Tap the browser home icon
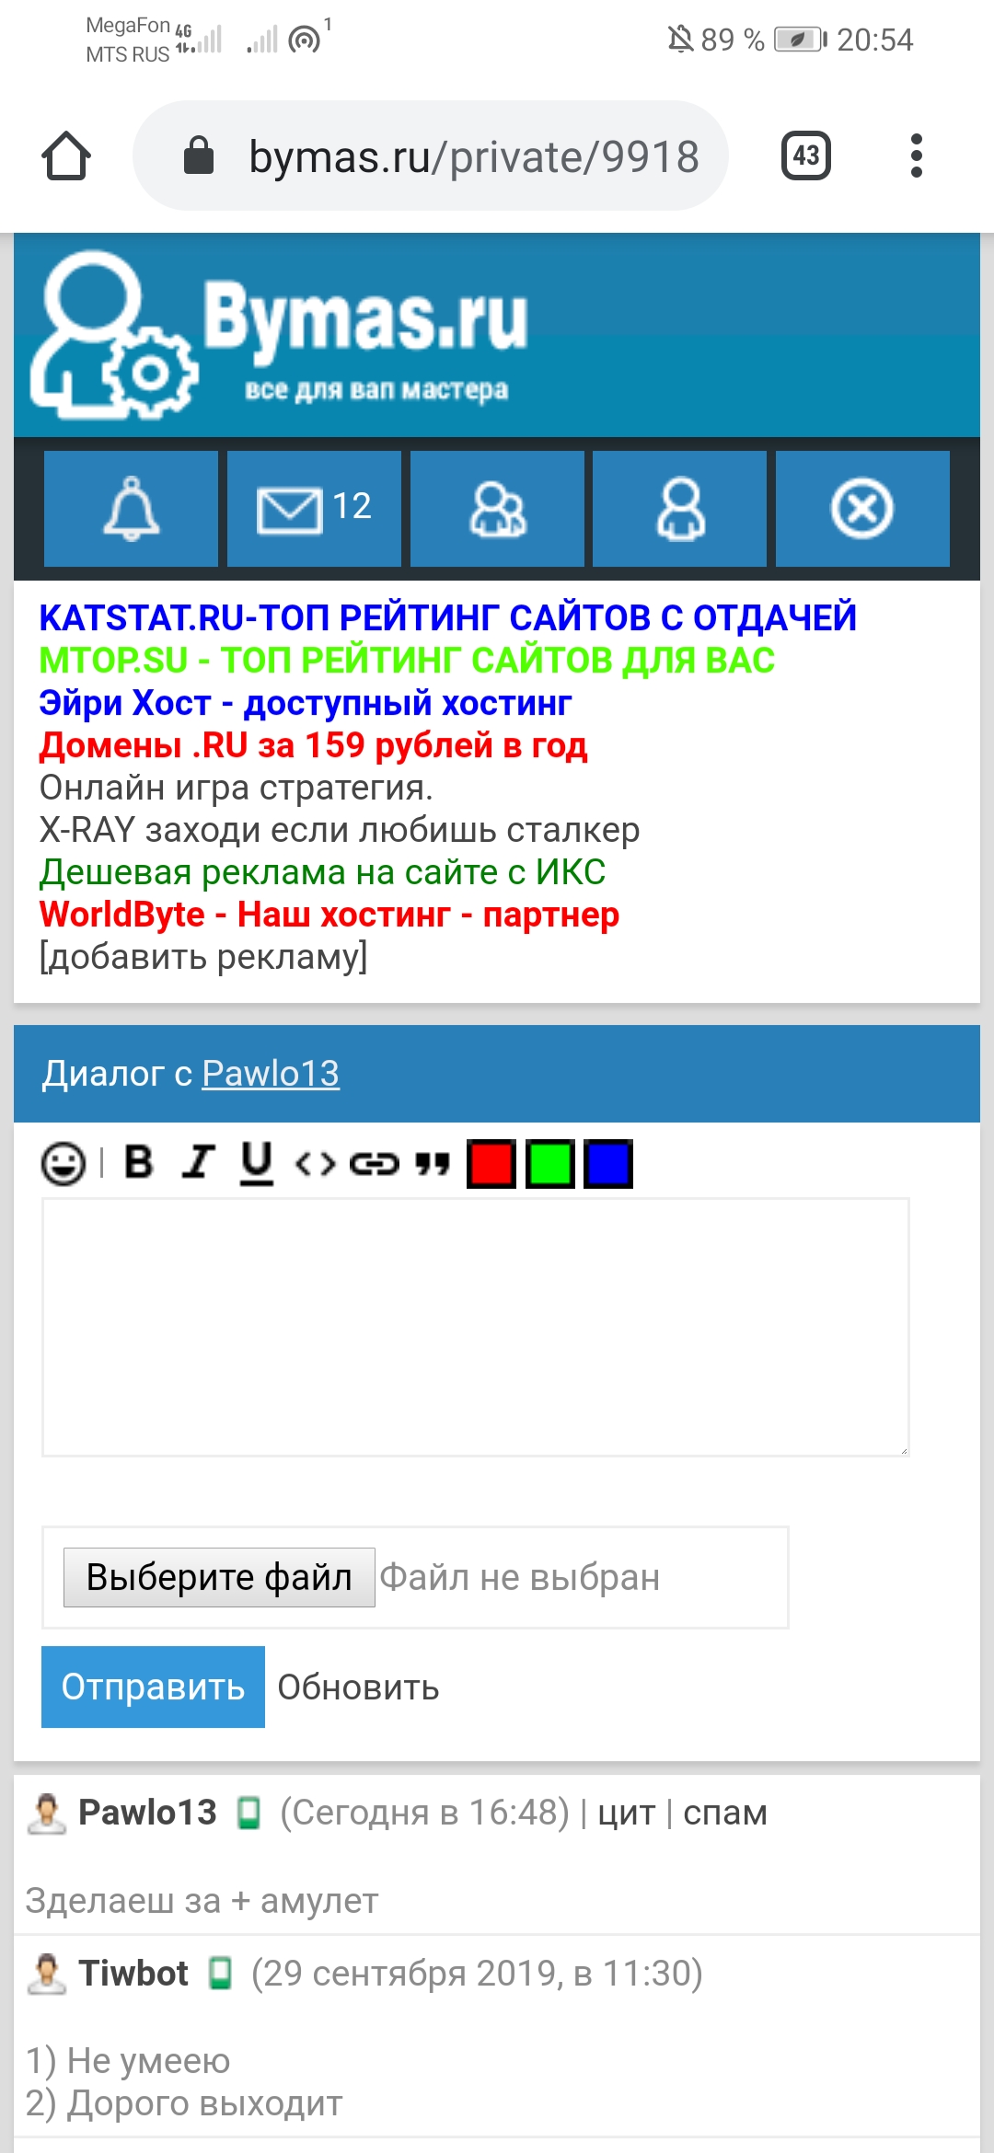994x2153 pixels. click(66, 155)
